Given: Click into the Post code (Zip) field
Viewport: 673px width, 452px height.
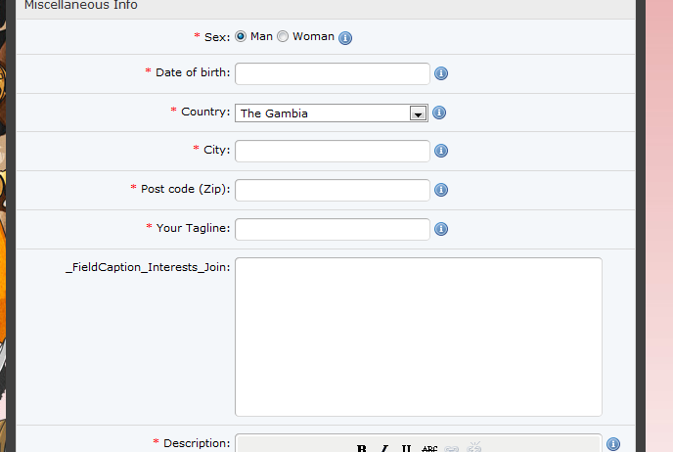Looking at the screenshot, I should (x=332, y=190).
